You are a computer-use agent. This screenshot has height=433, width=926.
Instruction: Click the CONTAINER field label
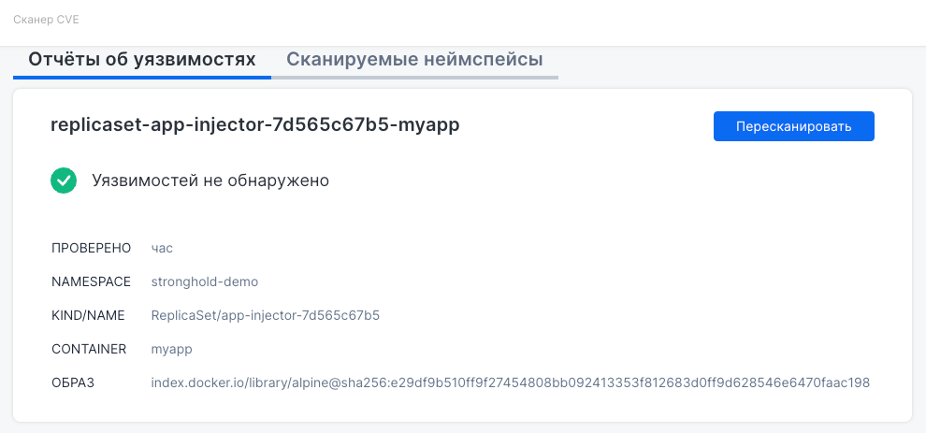pyautogui.click(x=89, y=349)
